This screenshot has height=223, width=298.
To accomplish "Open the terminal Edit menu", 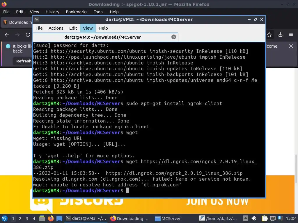I will click(x=73, y=28).
